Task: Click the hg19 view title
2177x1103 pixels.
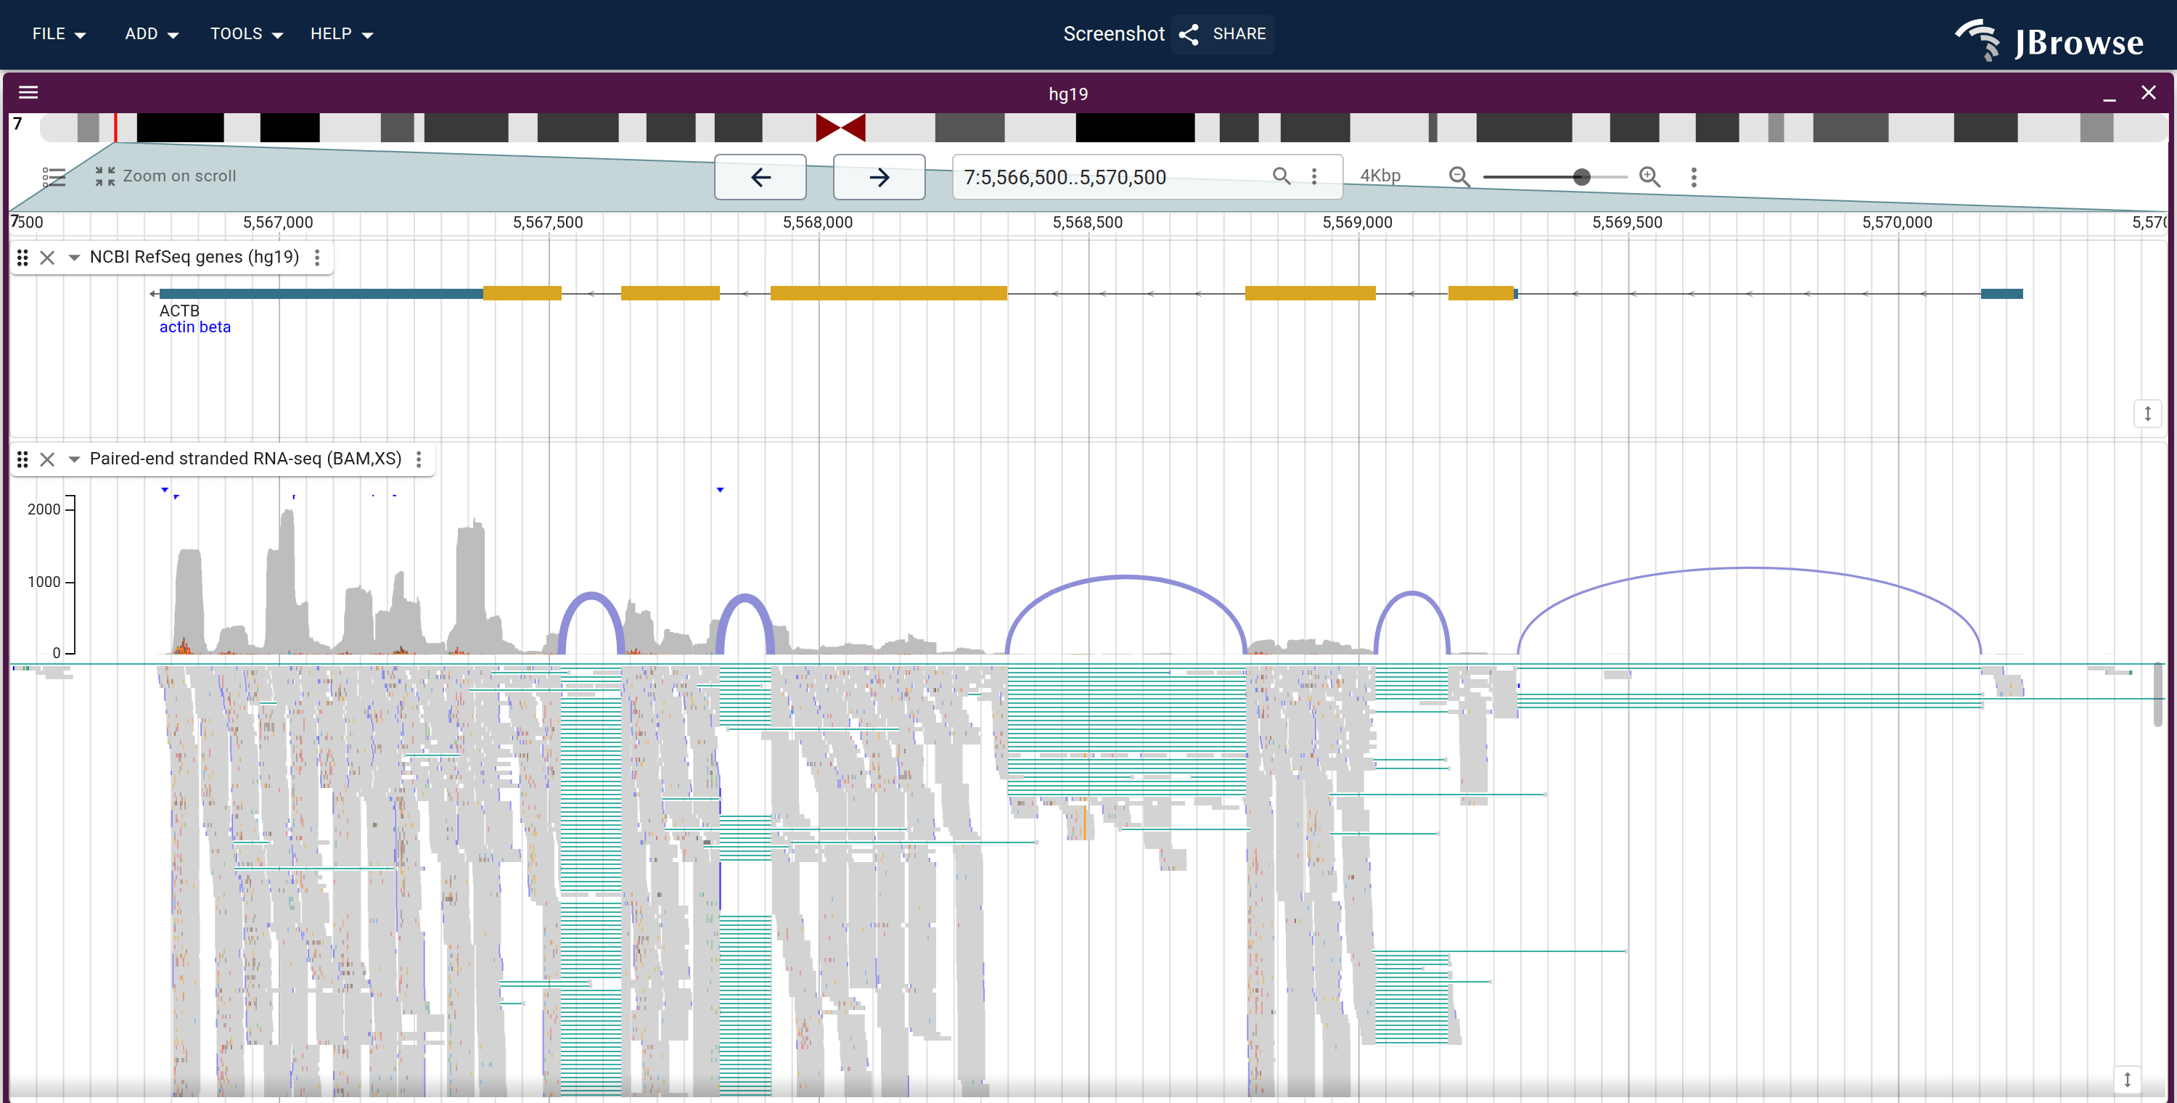Action: 1068,94
